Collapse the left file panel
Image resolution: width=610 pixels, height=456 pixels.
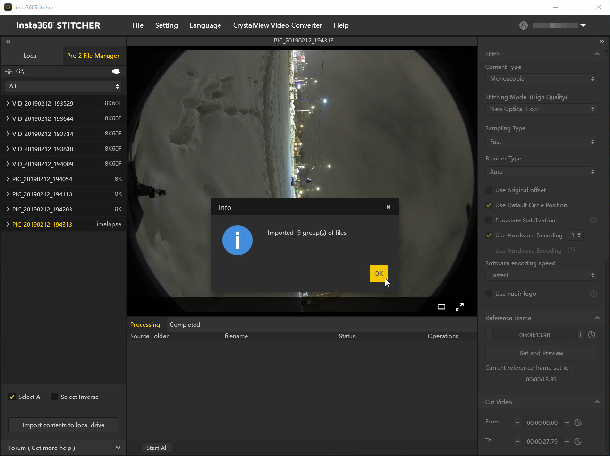coord(8,42)
